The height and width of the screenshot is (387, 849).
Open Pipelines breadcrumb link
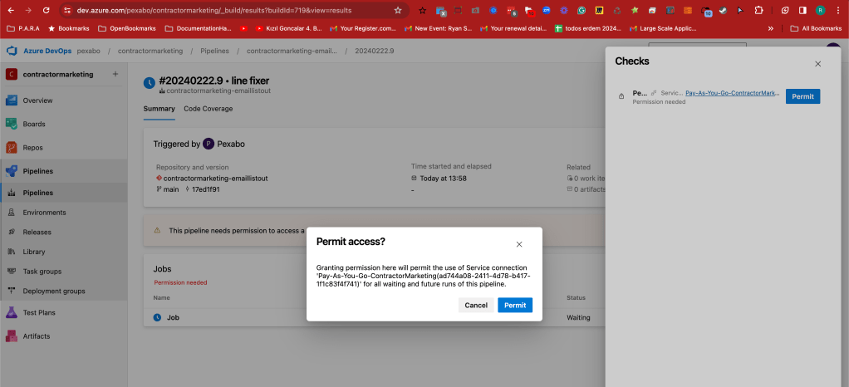[x=214, y=51]
